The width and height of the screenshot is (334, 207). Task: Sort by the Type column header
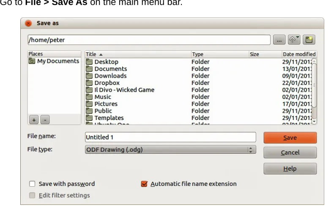coord(220,54)
